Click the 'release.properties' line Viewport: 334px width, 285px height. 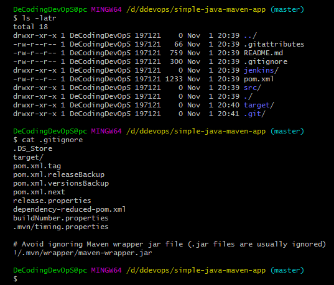point(52,201)
